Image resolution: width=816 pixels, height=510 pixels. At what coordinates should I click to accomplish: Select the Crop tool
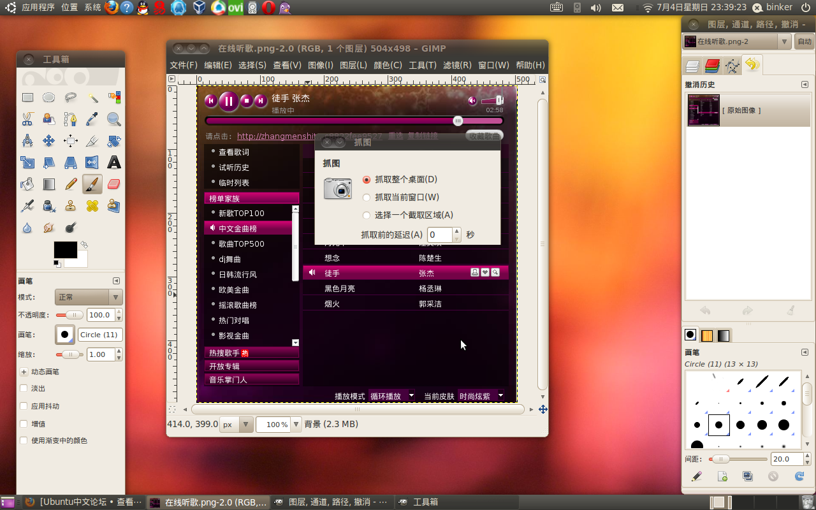coord(92,141)
